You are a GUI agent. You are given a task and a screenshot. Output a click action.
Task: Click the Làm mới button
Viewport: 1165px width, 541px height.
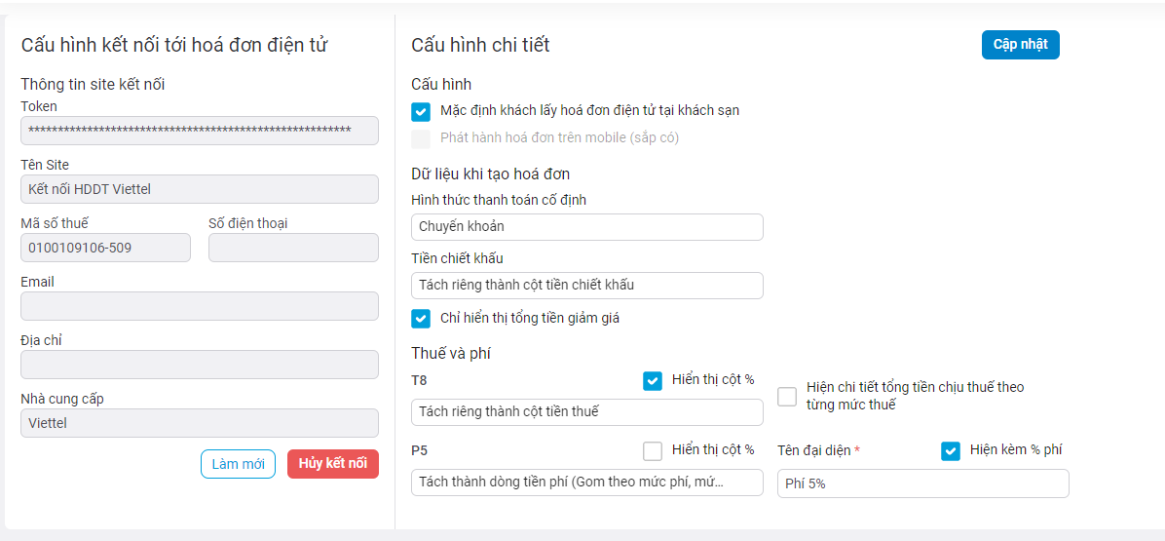point(238,464)
